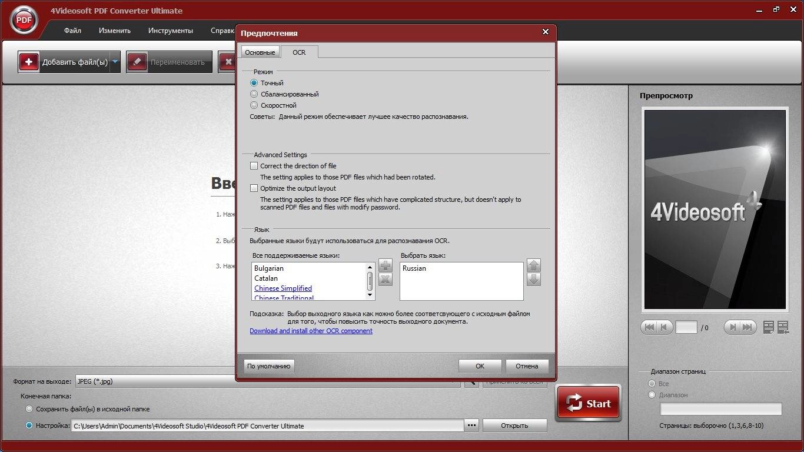Move selected language up with arrow icon
The width and height of the screenshot is (804, 452).
pos(534,265)
